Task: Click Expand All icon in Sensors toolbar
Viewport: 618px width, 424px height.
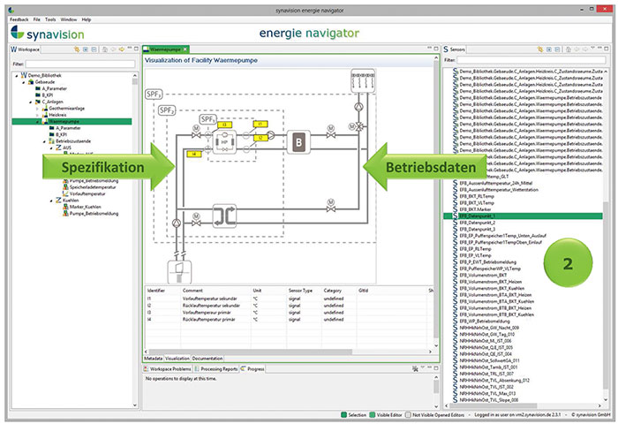Action: pos(549,49)
